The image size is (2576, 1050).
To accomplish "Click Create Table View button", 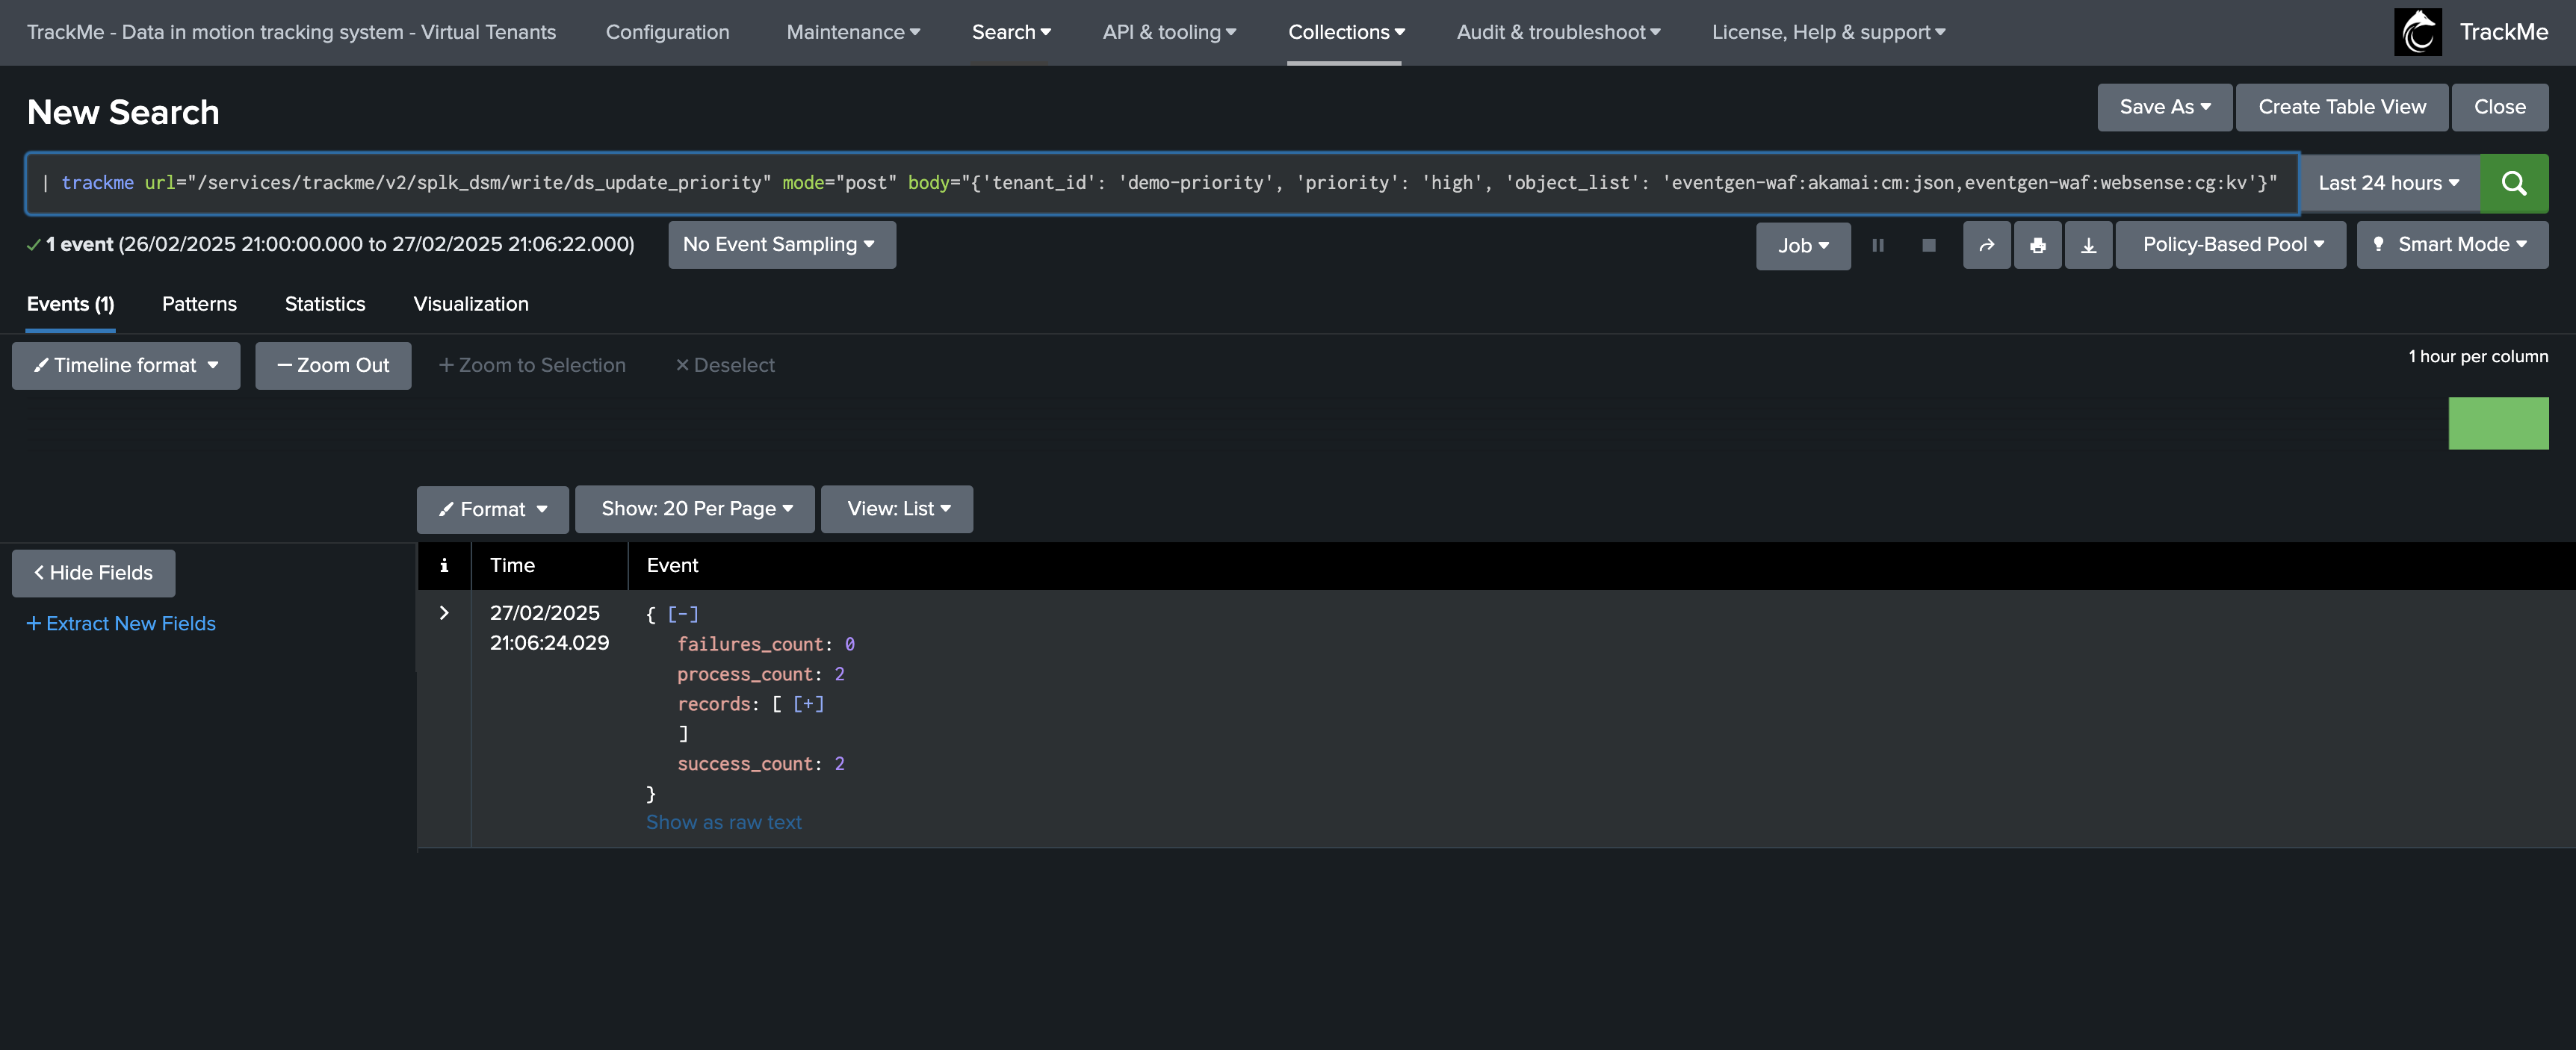I will point(2342,107).
